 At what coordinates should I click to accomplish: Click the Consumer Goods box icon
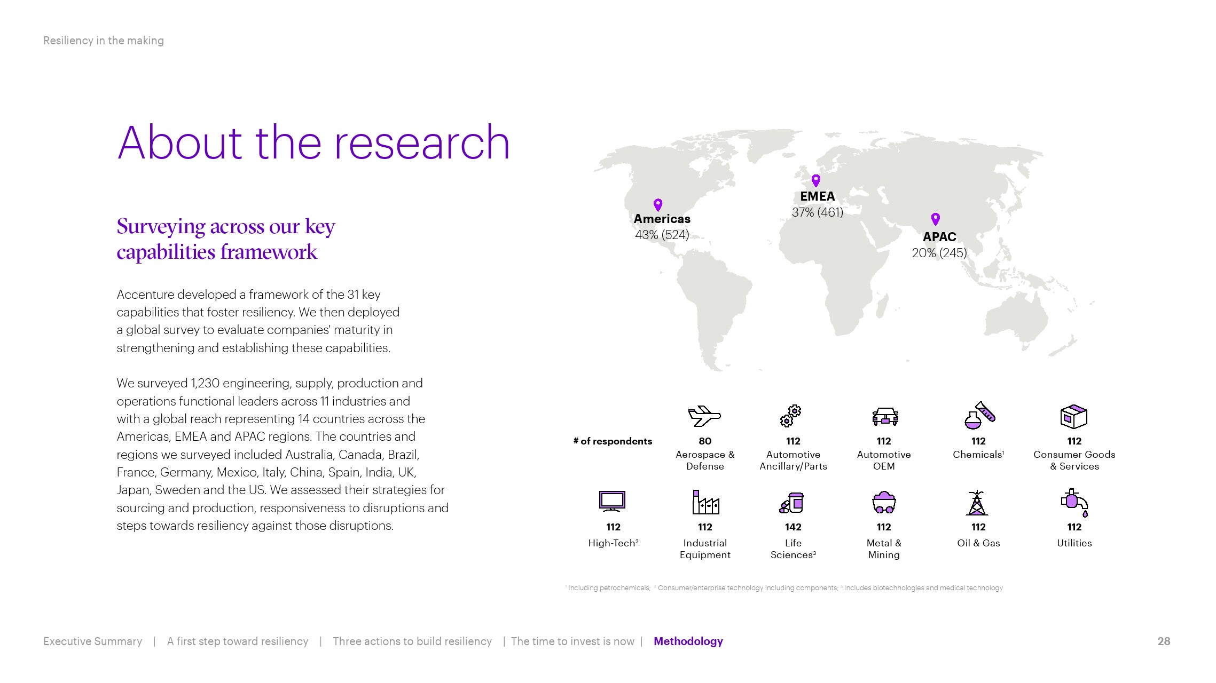(1073, 416)
